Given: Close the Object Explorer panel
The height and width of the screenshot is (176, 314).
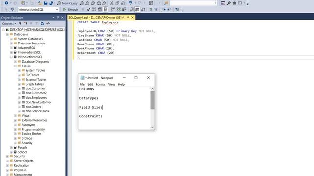Looking at the screenshot, I should (x=62, y=18).
